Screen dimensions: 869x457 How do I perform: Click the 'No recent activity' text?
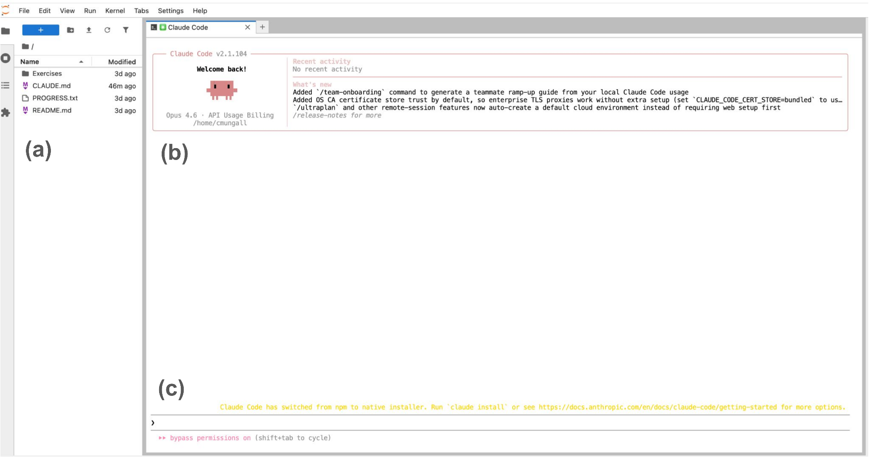327,69
